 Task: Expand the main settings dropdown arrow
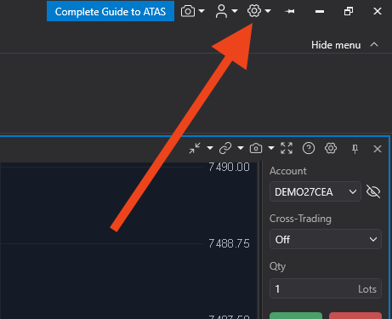[x=268, y=11]
